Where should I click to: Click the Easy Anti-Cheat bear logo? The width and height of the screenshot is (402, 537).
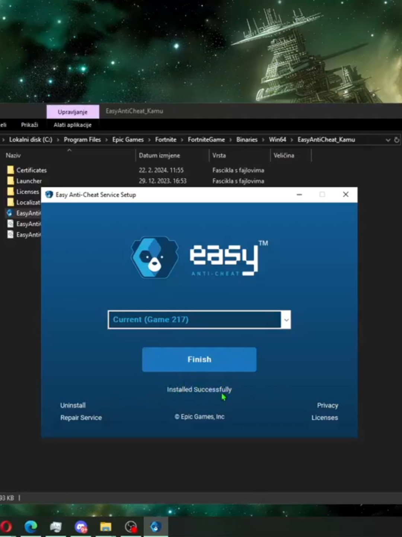click(154, 257)
